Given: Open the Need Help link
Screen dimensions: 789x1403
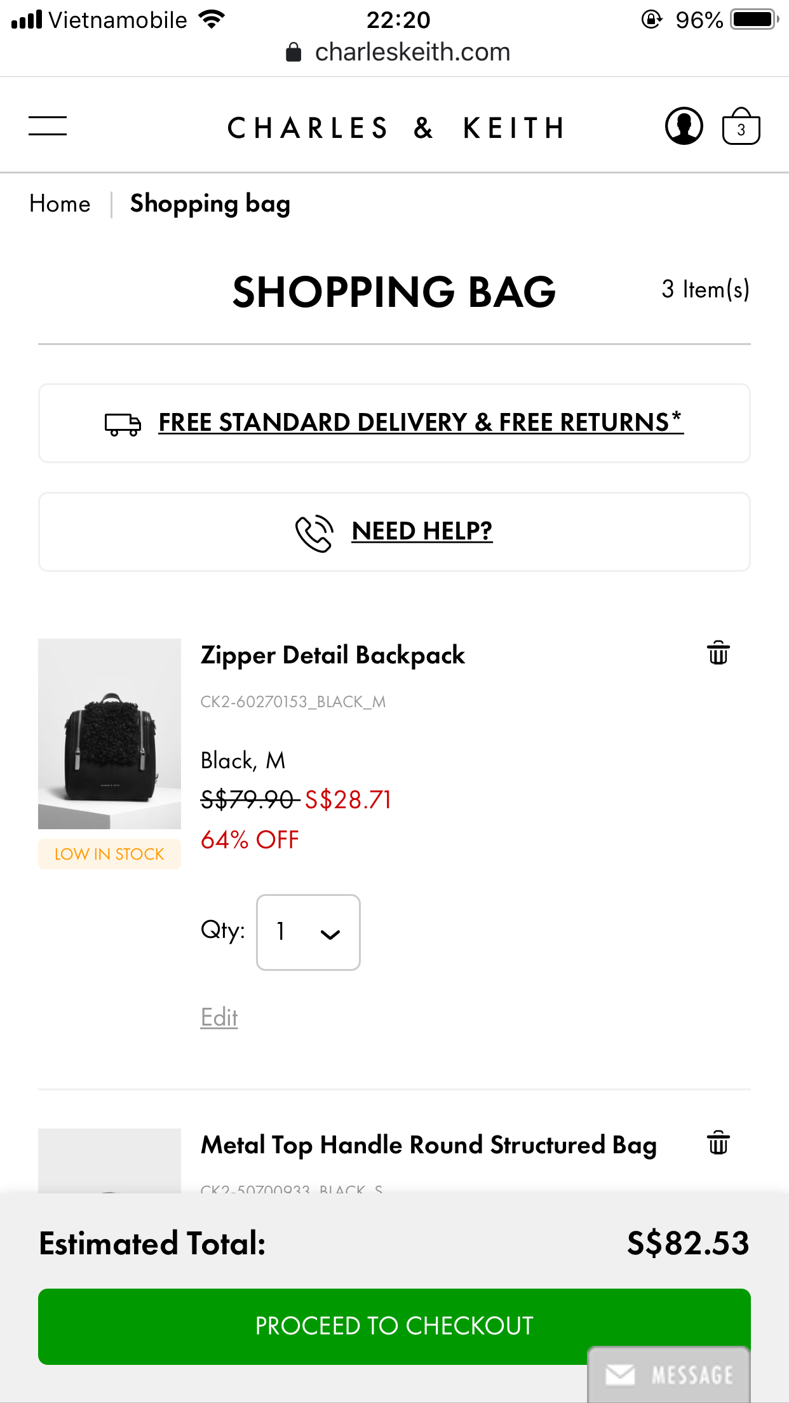Looking at the screenshot, I should click(422, 531).
